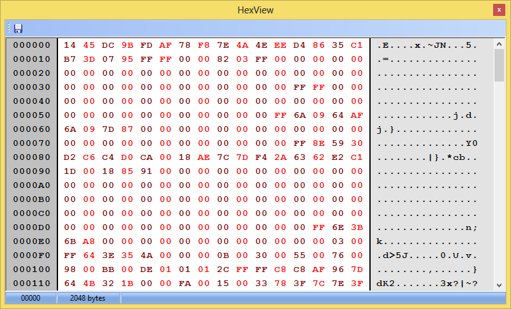Click ASCII text dK2.......3x?|~?
The image size is (511, 309).
click(427, 283)
